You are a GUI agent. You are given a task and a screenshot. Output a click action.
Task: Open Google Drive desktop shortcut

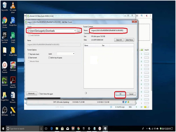point(5,96)
